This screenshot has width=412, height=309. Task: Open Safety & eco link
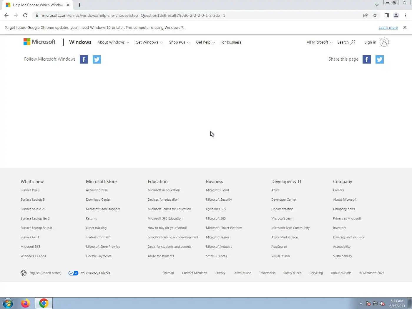[x=292, y=273]
